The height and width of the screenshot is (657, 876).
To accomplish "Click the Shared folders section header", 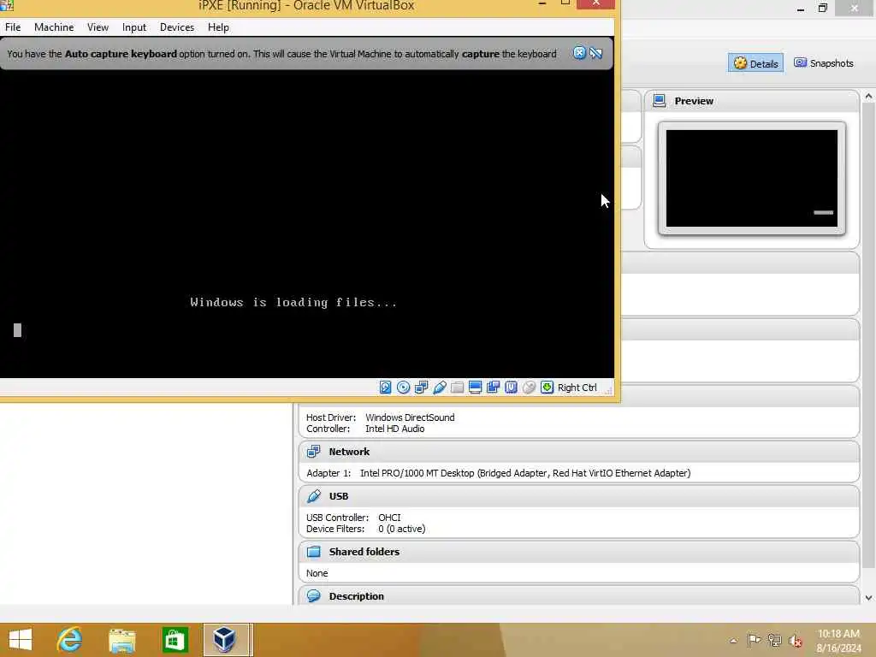I will (578, 552).
